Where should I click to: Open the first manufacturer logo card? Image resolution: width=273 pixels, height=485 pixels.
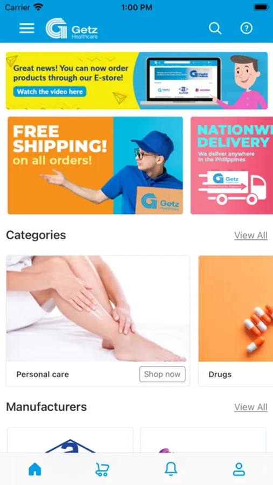tap(70, 440)
